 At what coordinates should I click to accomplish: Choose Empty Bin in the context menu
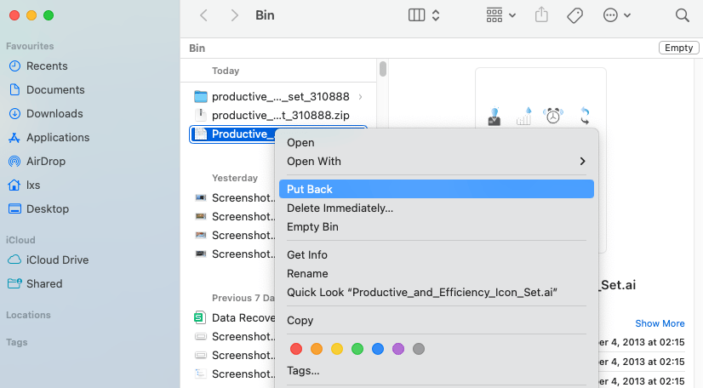(437, 226)
